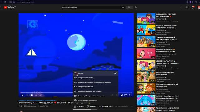Open the YouTube hamburger guide menu
This screenshot has height=112, width=200.
point(1,7)
